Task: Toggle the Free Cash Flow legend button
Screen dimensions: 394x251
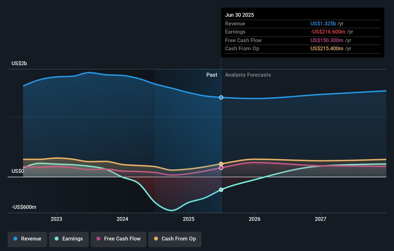Action: [x=118, y=239]
